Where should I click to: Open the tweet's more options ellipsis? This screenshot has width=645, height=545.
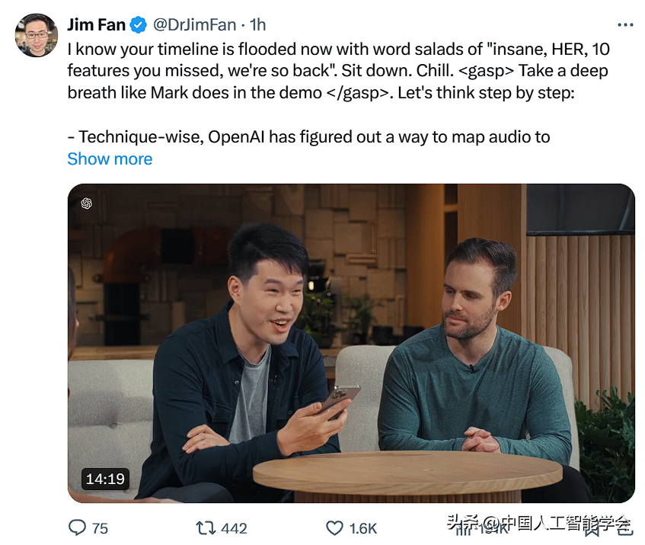(625, 25)
